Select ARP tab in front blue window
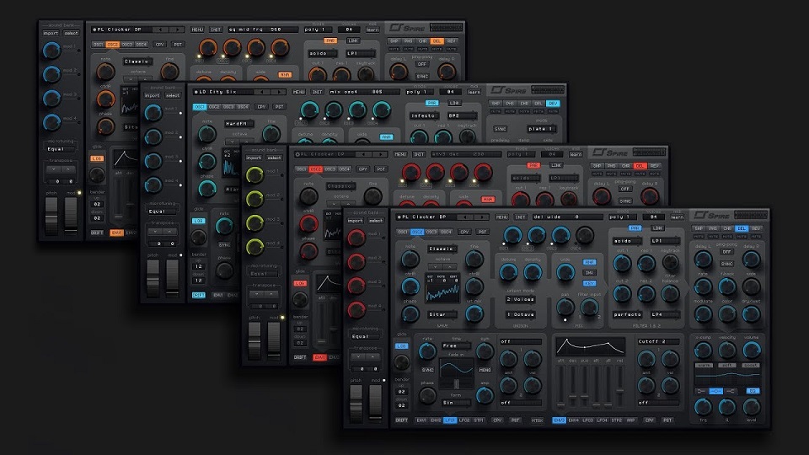 pyautogui.click(x=630, y=420)
